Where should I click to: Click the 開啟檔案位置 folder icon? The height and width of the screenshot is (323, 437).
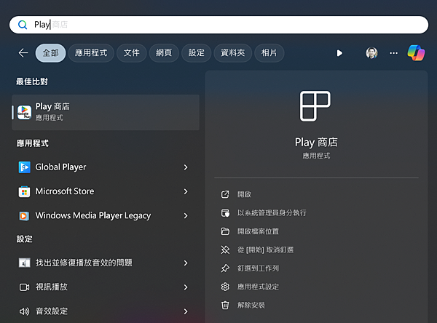pyautogui.click(x=225, y=231)
